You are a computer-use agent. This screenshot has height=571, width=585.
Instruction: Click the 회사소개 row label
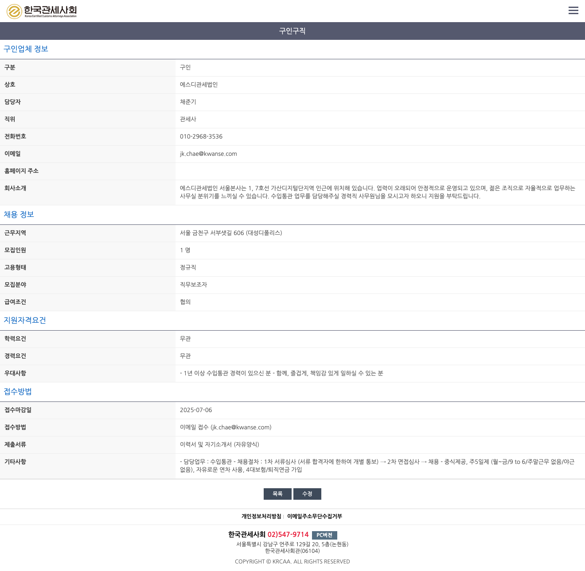[x=15, y=188]
